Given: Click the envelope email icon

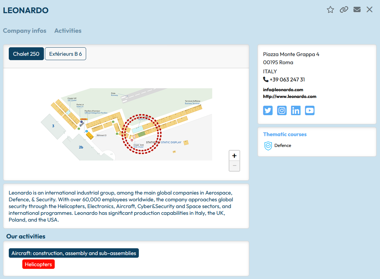Looking at the screenshot, I should coord(357,9).
